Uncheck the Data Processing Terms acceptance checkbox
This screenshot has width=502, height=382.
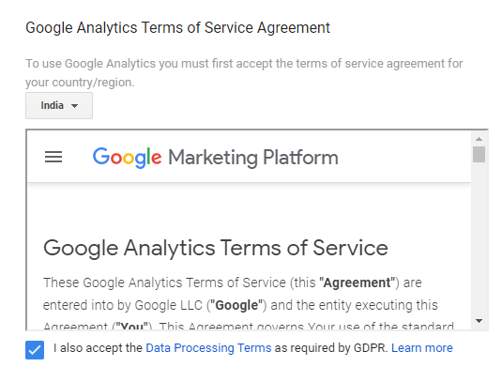[35, 350]
